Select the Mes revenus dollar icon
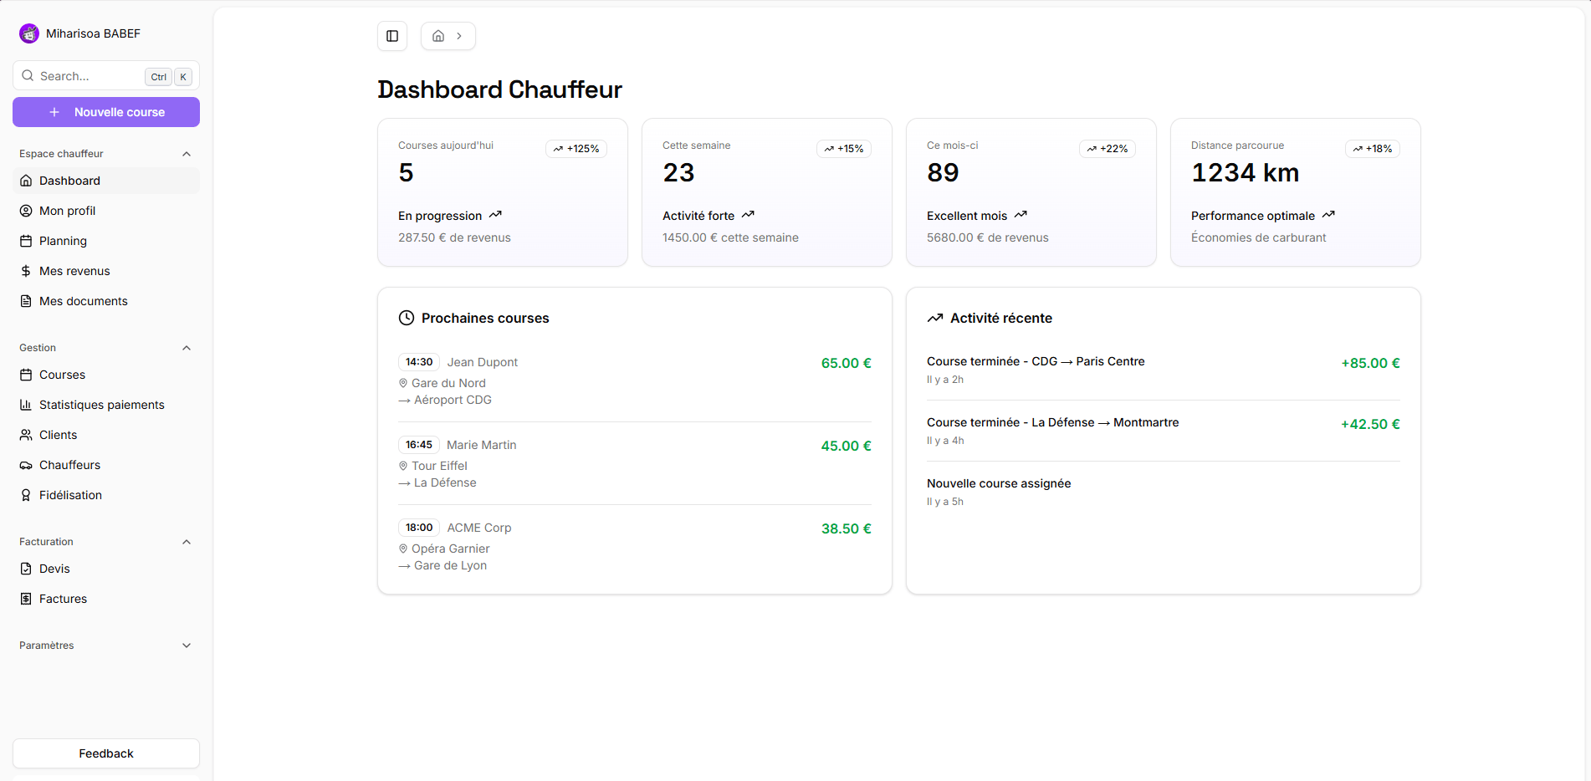Viewport: 1591px width, 781px height. pos(26,271)
